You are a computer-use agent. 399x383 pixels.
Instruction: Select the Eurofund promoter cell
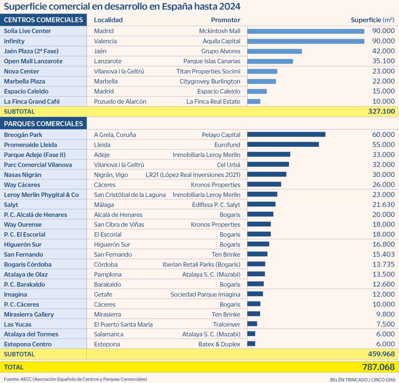(227, 145)
